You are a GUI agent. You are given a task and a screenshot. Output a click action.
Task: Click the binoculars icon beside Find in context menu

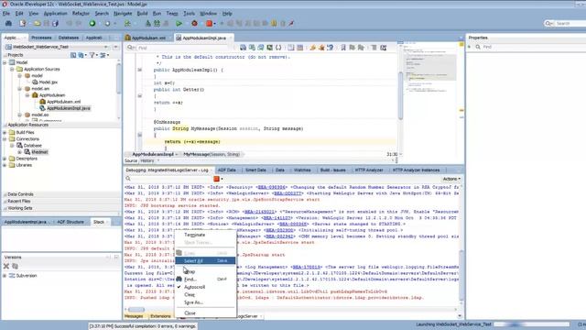pyautogui.click(x=179, y=279)
